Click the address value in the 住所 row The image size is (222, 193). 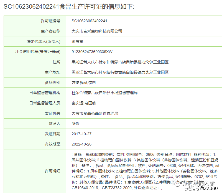tap(120, 62)
